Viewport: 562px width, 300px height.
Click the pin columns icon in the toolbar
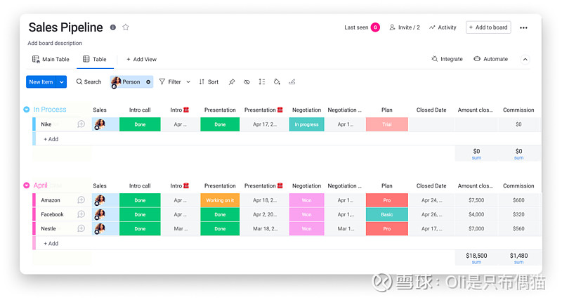[232, 82]
